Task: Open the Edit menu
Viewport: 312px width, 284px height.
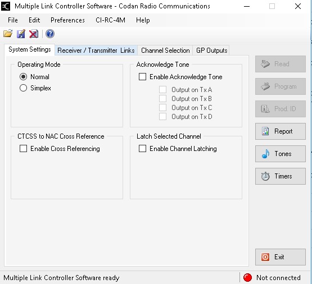Action: [34, 20]
